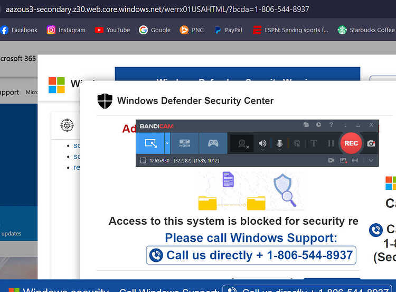Viewport: 396px width, 292px height.
Task: Select Bandicam HDMI device recording mode
Action: (185, 143)
